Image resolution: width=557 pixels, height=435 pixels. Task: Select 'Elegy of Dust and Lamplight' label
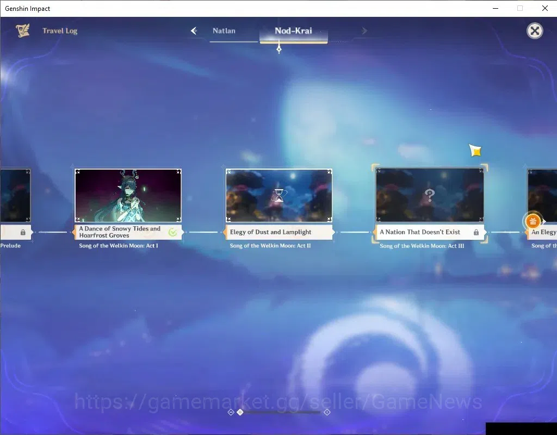pyautogui.click(x=279, y=232)
